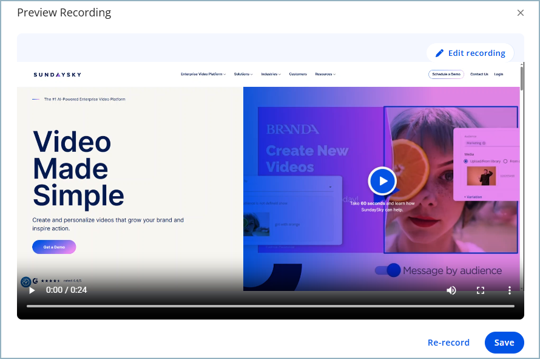Expand the Resources menu
Viewport: 540px width, 359px height.
325,74
